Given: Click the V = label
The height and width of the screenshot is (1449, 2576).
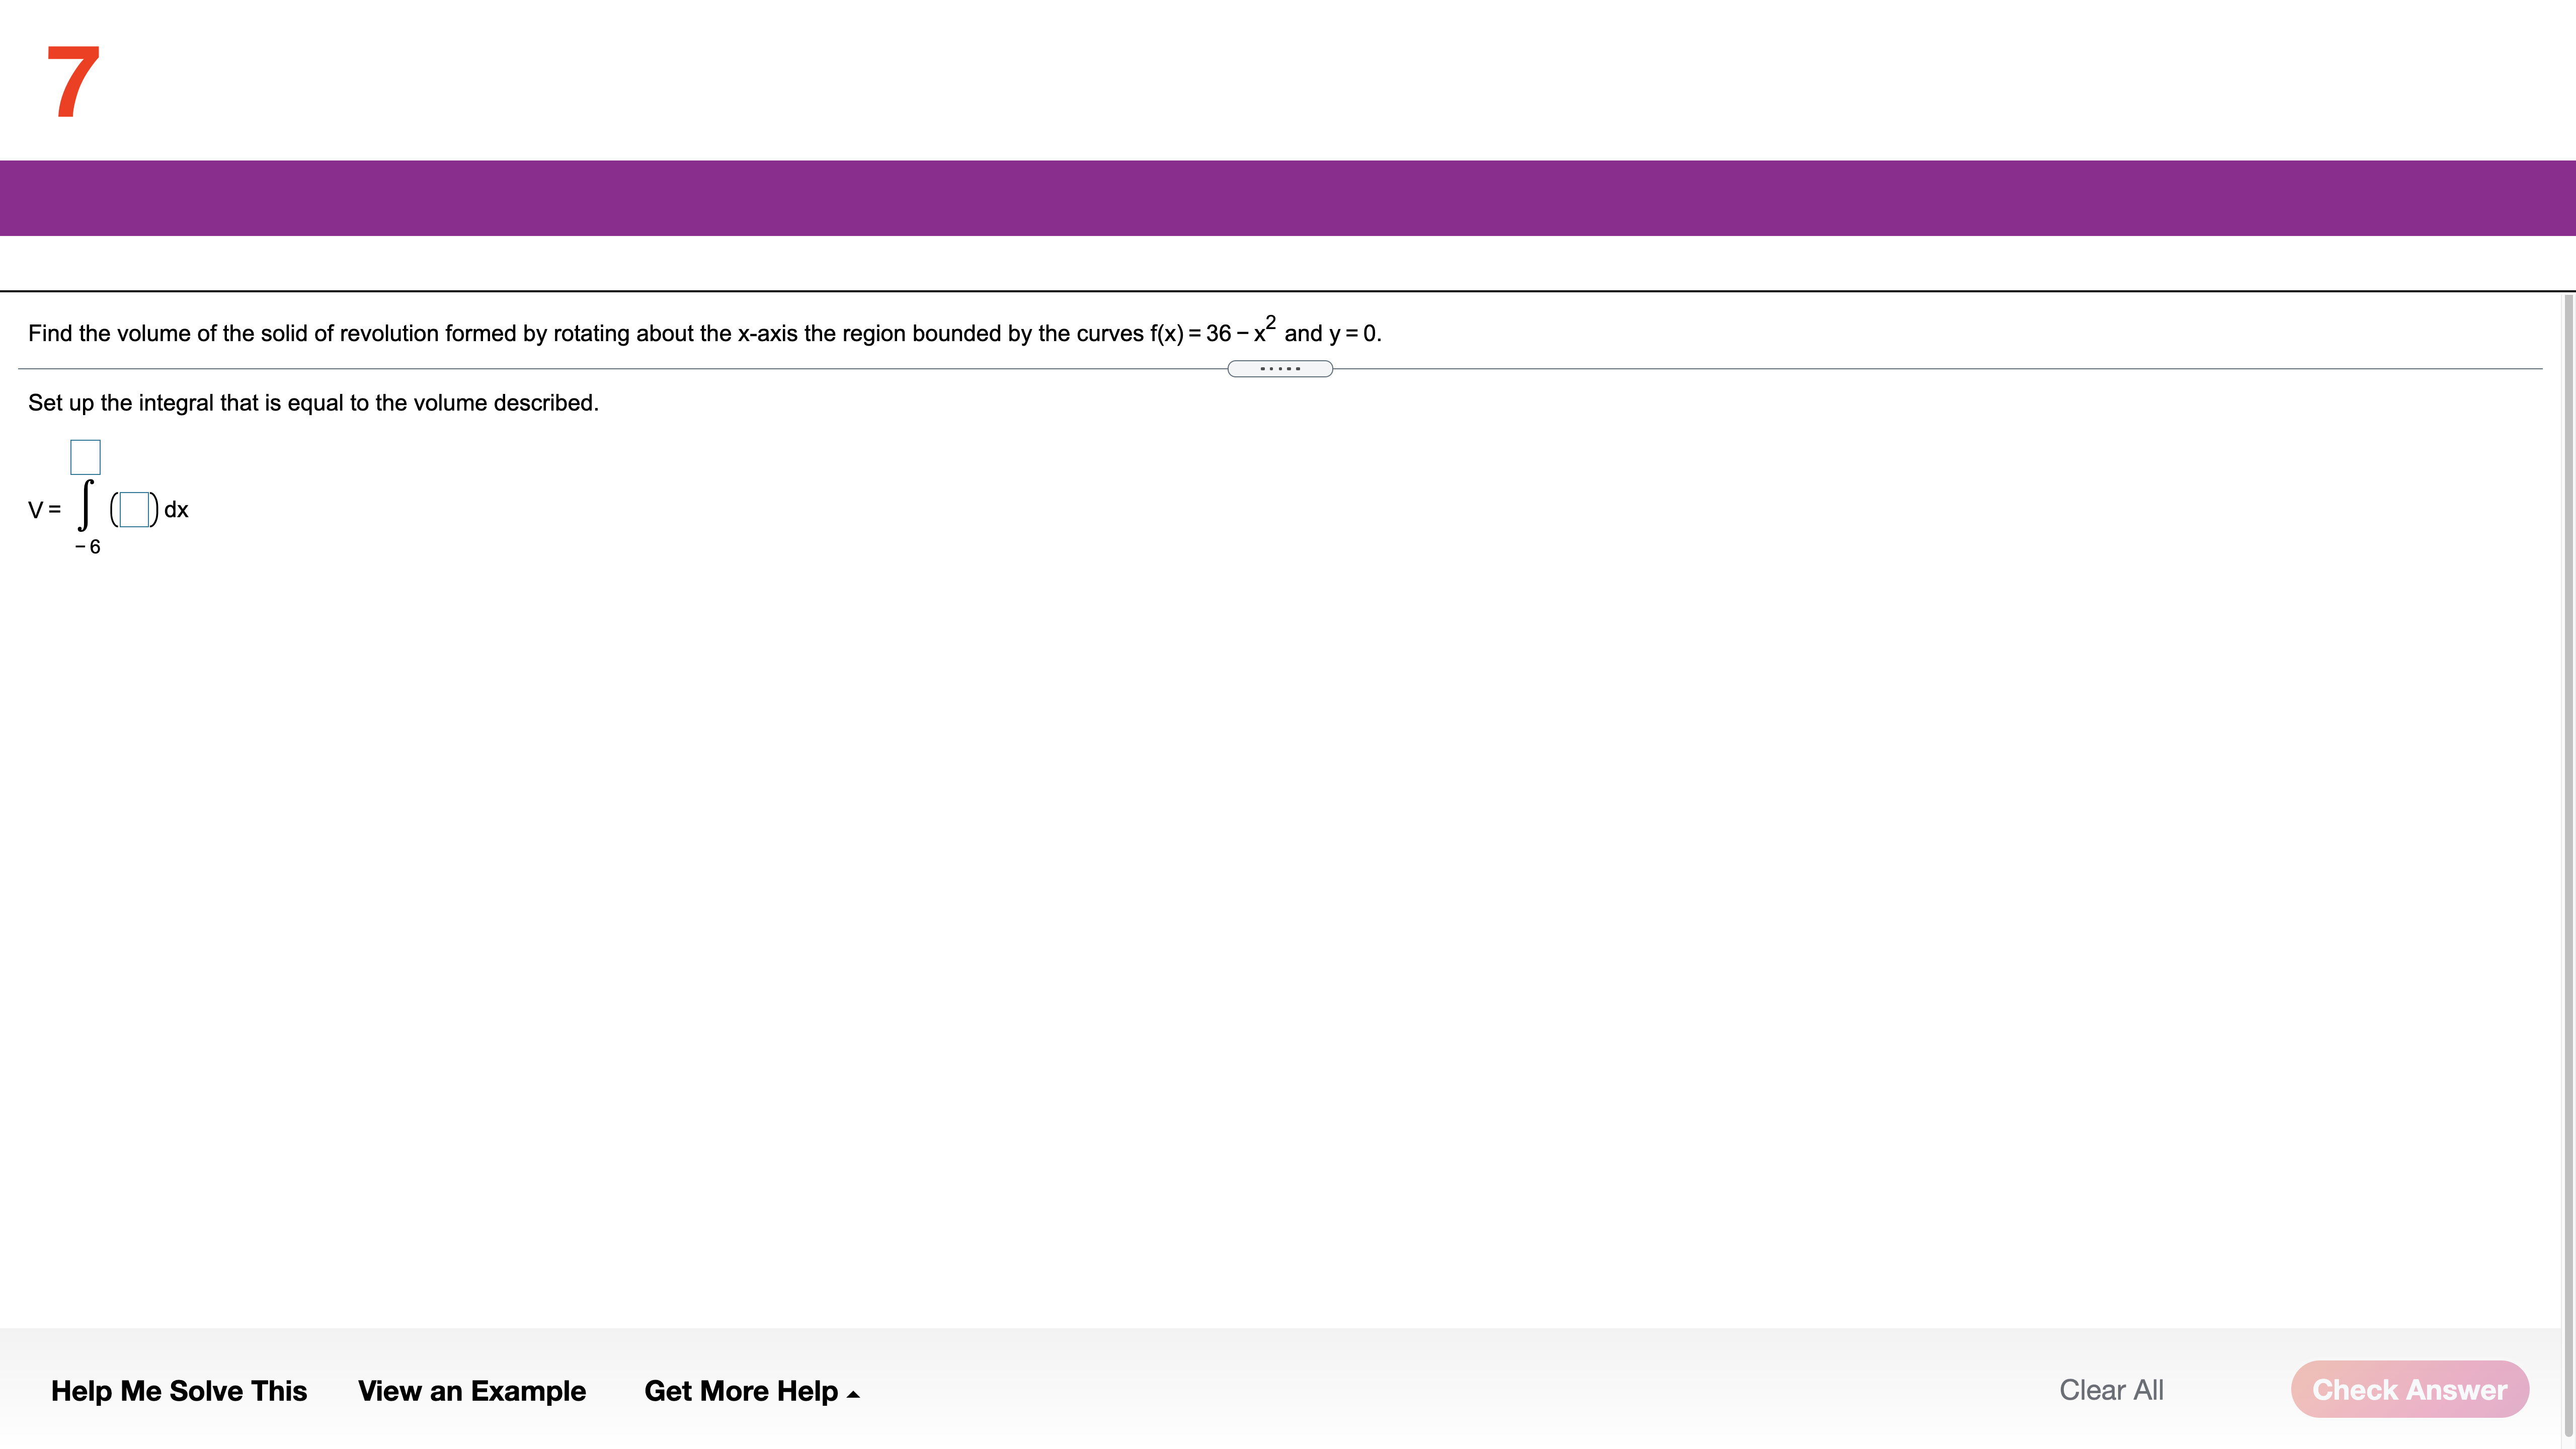Looking at the screenshot, I should pos(44,510).
